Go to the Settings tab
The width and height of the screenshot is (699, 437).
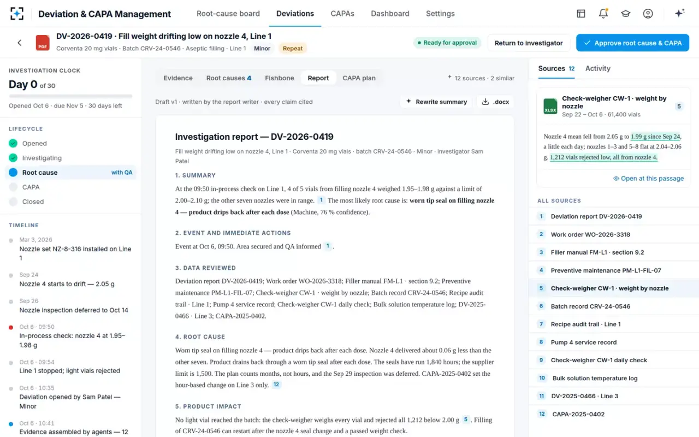pos(440,14)
